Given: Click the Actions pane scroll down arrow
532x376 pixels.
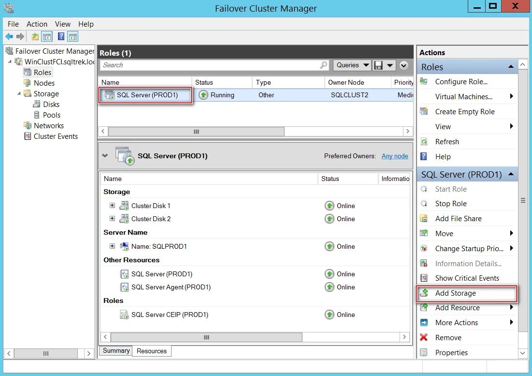Looking at the screenshot, I should [522, 353].
